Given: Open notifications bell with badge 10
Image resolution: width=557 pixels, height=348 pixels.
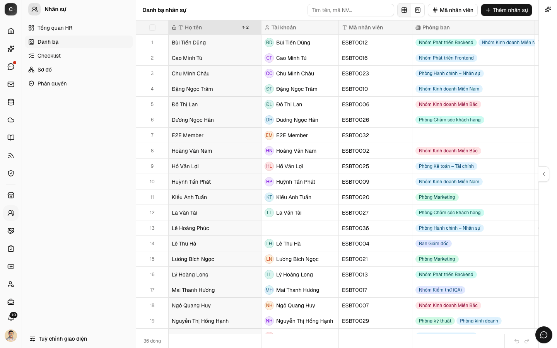Looking at the screenshot, I should pos(11,318).
